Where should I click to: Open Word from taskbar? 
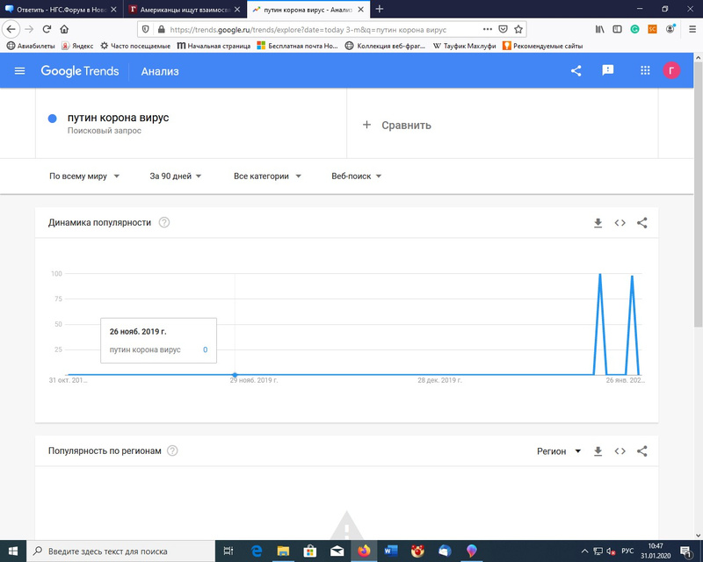(390, 551)
